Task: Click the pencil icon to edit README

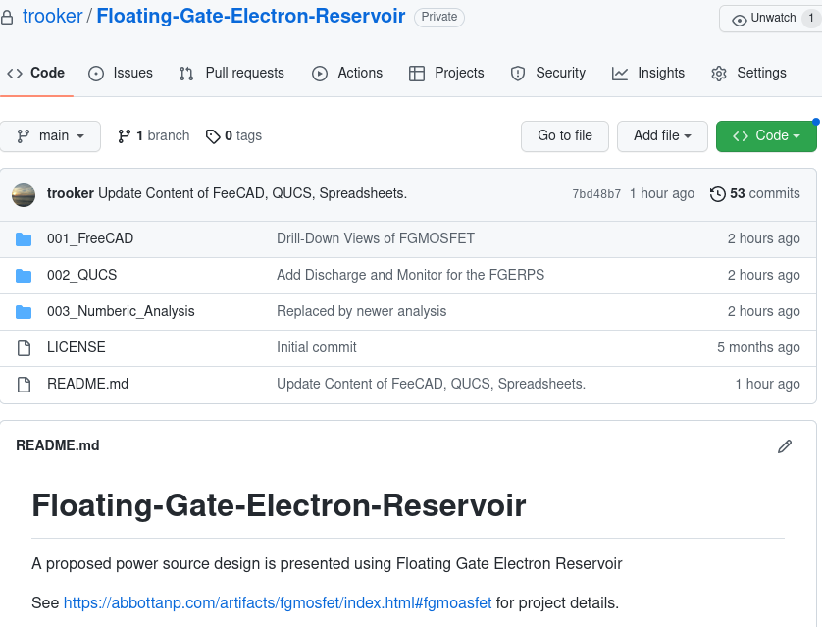Action: coord(784,446)
